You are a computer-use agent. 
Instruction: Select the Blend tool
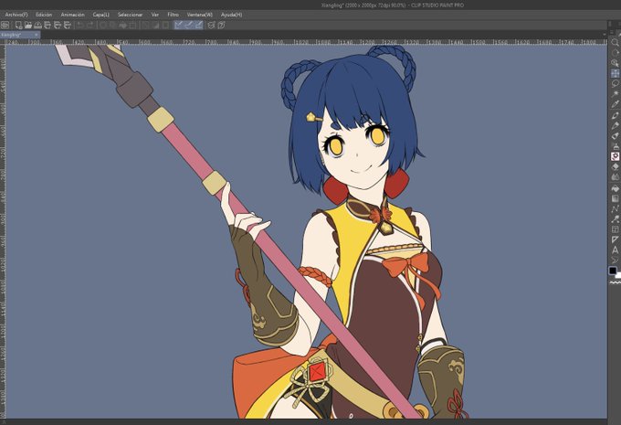[615, 176]
